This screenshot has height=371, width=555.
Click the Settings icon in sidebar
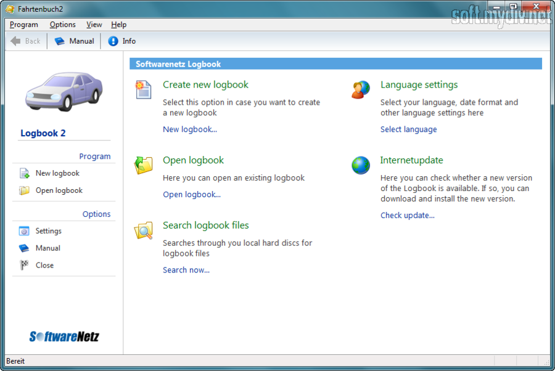(x=24, y=231)
